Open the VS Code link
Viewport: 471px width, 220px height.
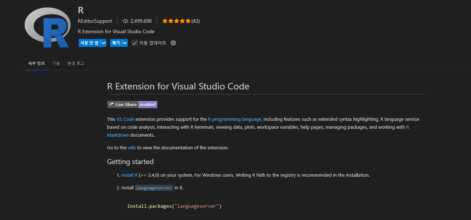point(125,119)
